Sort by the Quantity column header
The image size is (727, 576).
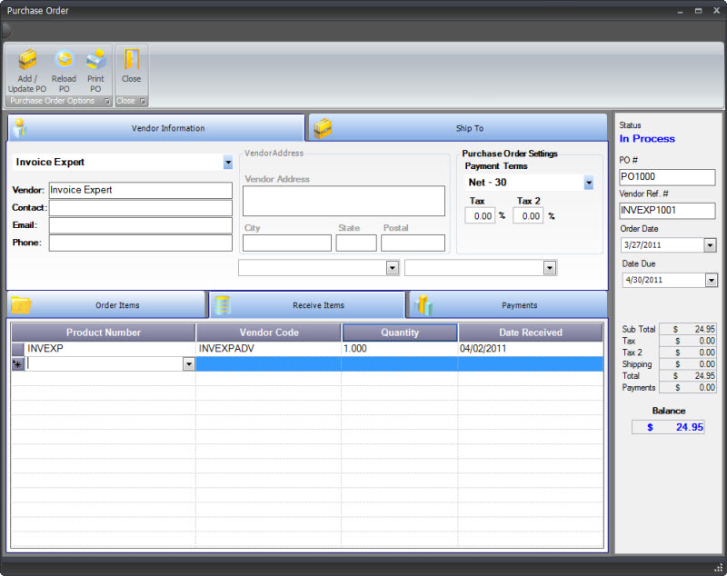400,333
